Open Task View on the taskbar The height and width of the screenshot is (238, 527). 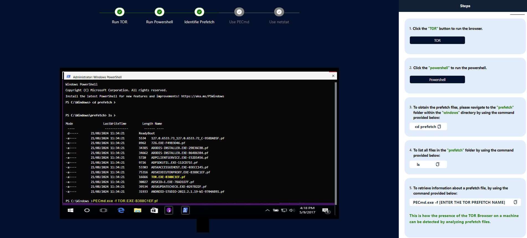click(103, 210)
